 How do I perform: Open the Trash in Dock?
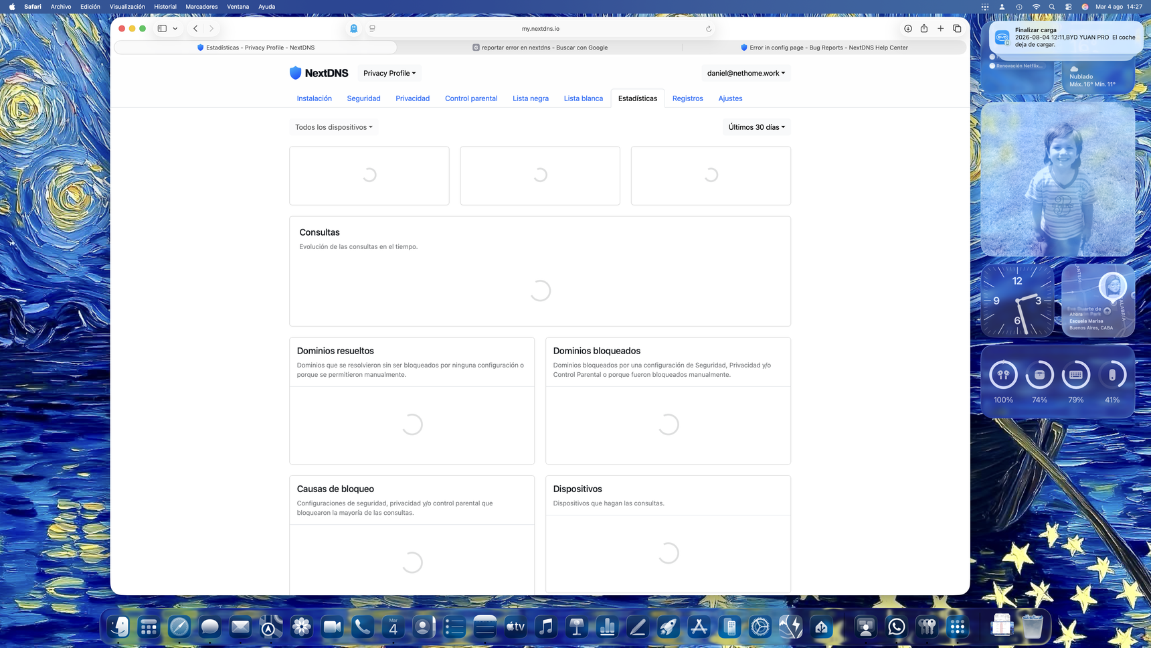pyautogui.click(x=1033, y=627)
